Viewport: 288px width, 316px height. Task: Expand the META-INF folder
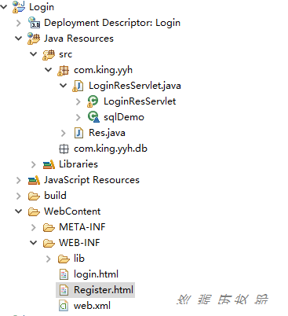(x=34, y=227)
